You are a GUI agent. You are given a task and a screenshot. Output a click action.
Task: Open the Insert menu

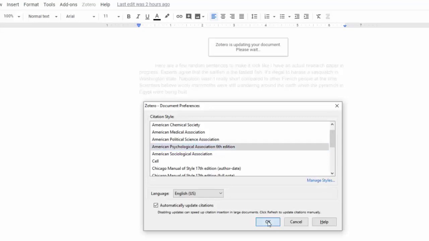coord(13,4)
